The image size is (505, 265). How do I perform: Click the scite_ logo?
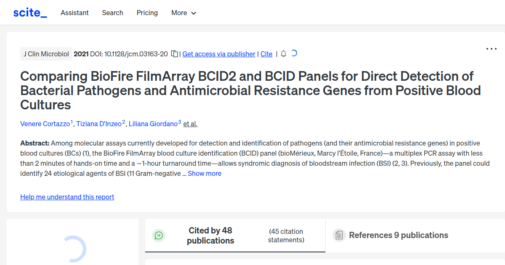[29, 12]
